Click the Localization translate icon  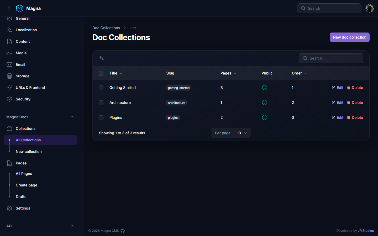pos(9,30)
